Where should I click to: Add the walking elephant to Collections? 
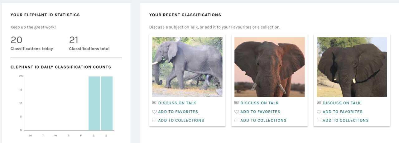point(181,120)
